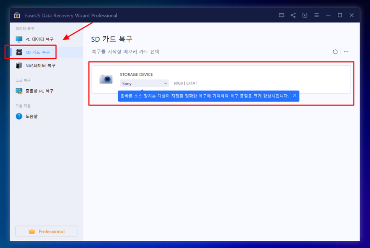
Task: Open the feedback chat icon in title bar
Action: coord(281,15)
